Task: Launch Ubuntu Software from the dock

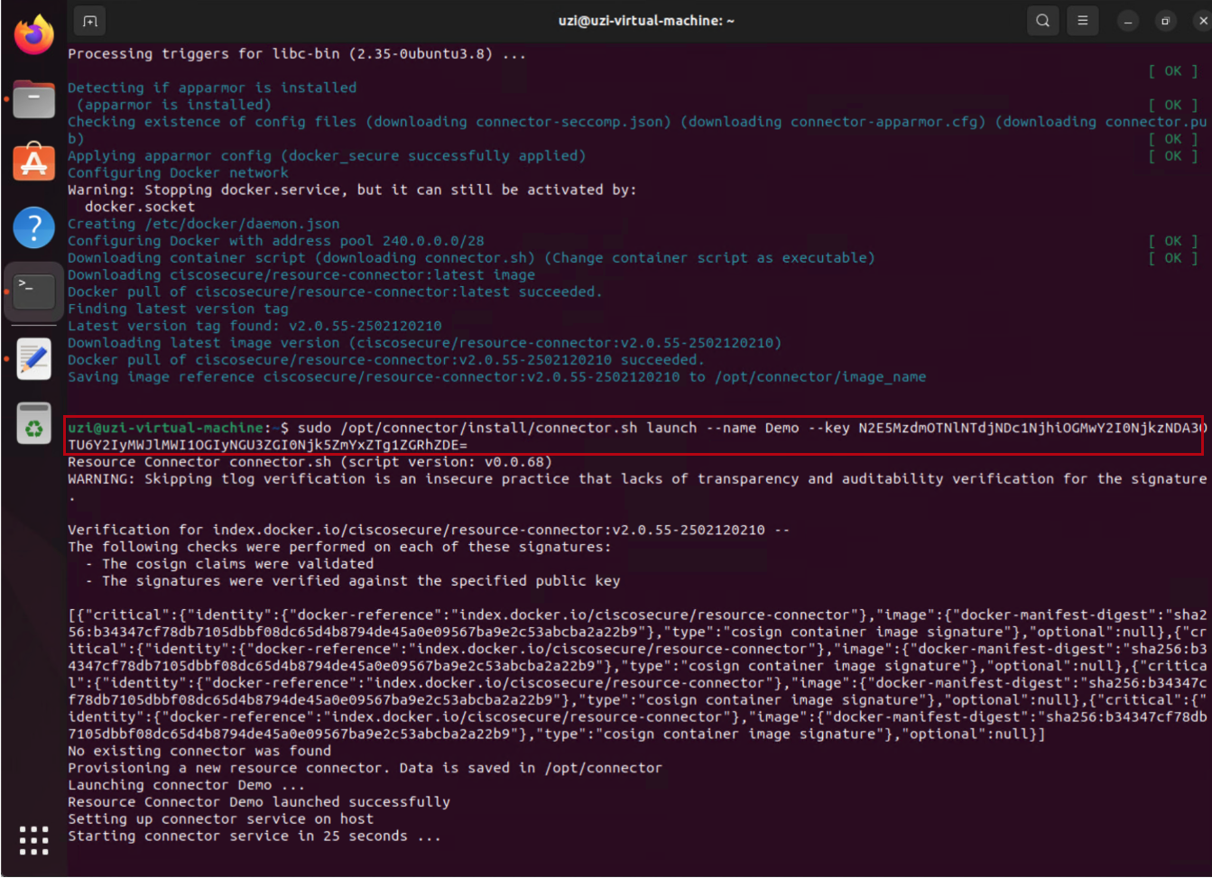Action: coord(34,162)
